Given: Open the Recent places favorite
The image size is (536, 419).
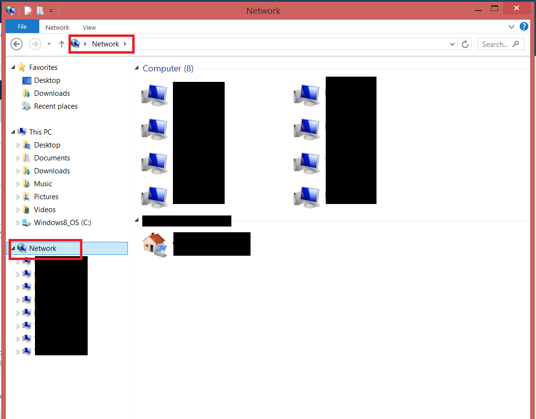Looking at the screenshot, I should tap(56, 106).
